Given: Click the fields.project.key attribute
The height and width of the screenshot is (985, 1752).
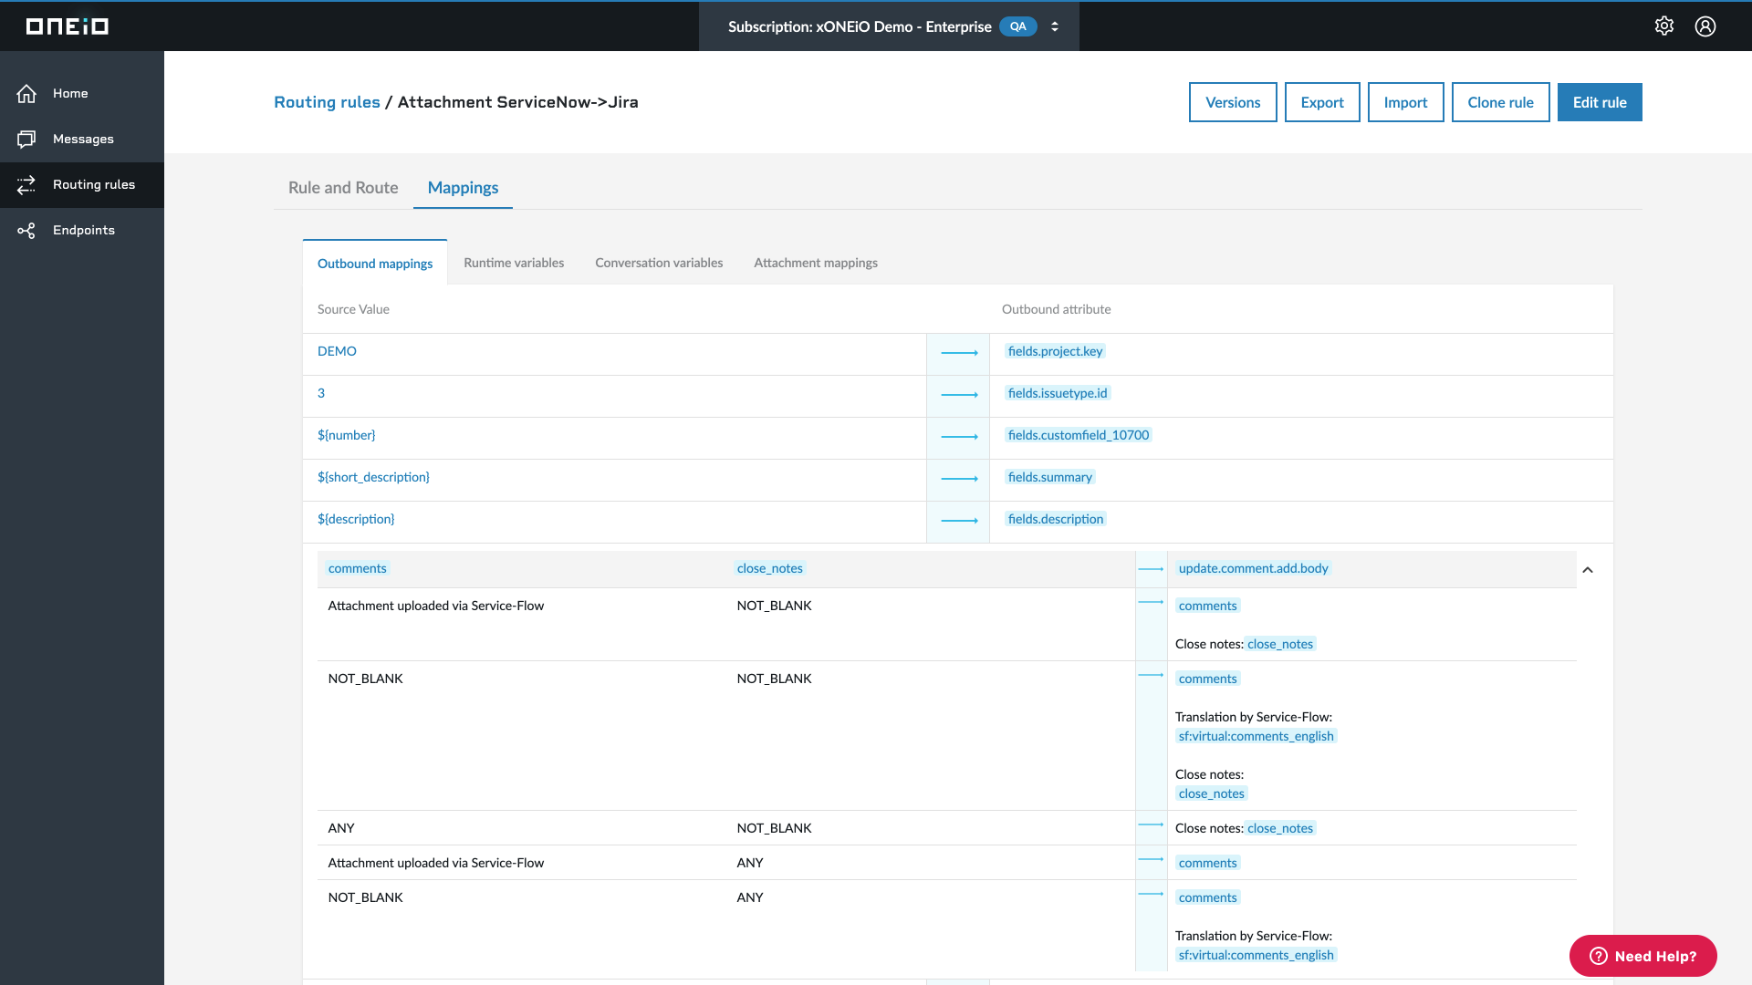Looking at the screenshot, I should pyautogui.click(x=1055, y=351).
